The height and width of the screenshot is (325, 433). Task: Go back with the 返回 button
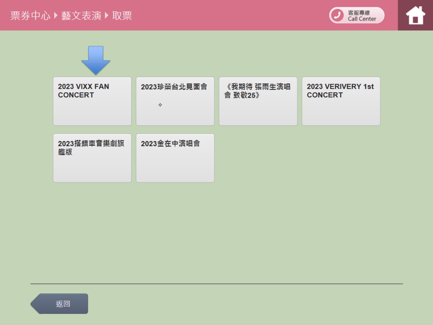(60, 304)
